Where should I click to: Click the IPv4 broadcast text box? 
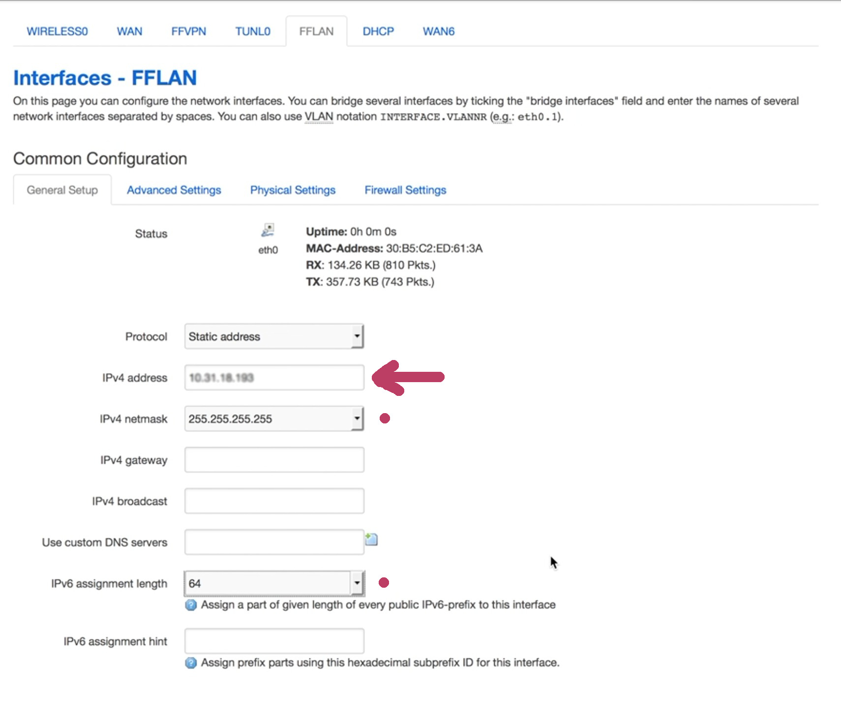(274, 501)
